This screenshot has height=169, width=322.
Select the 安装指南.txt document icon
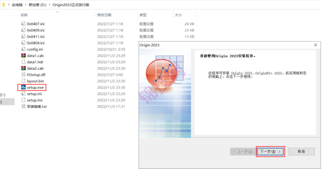[23, 106]
